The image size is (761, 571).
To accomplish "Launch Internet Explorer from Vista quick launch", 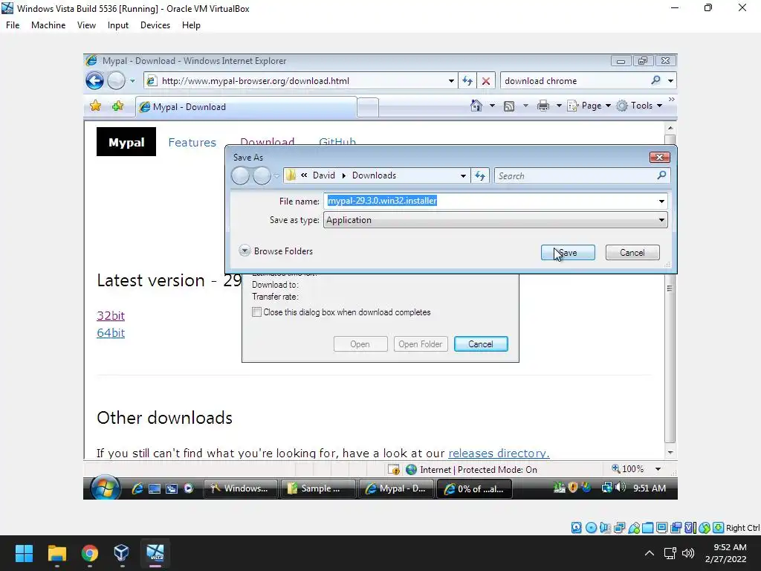I will pos(137,488).
